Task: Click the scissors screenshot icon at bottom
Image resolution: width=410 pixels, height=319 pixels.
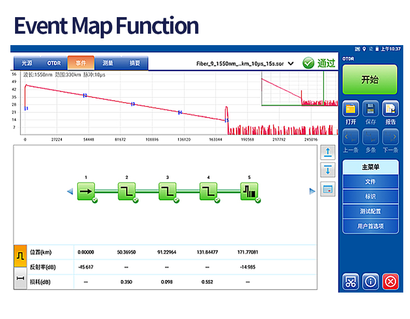Action: tap(351, 282)
